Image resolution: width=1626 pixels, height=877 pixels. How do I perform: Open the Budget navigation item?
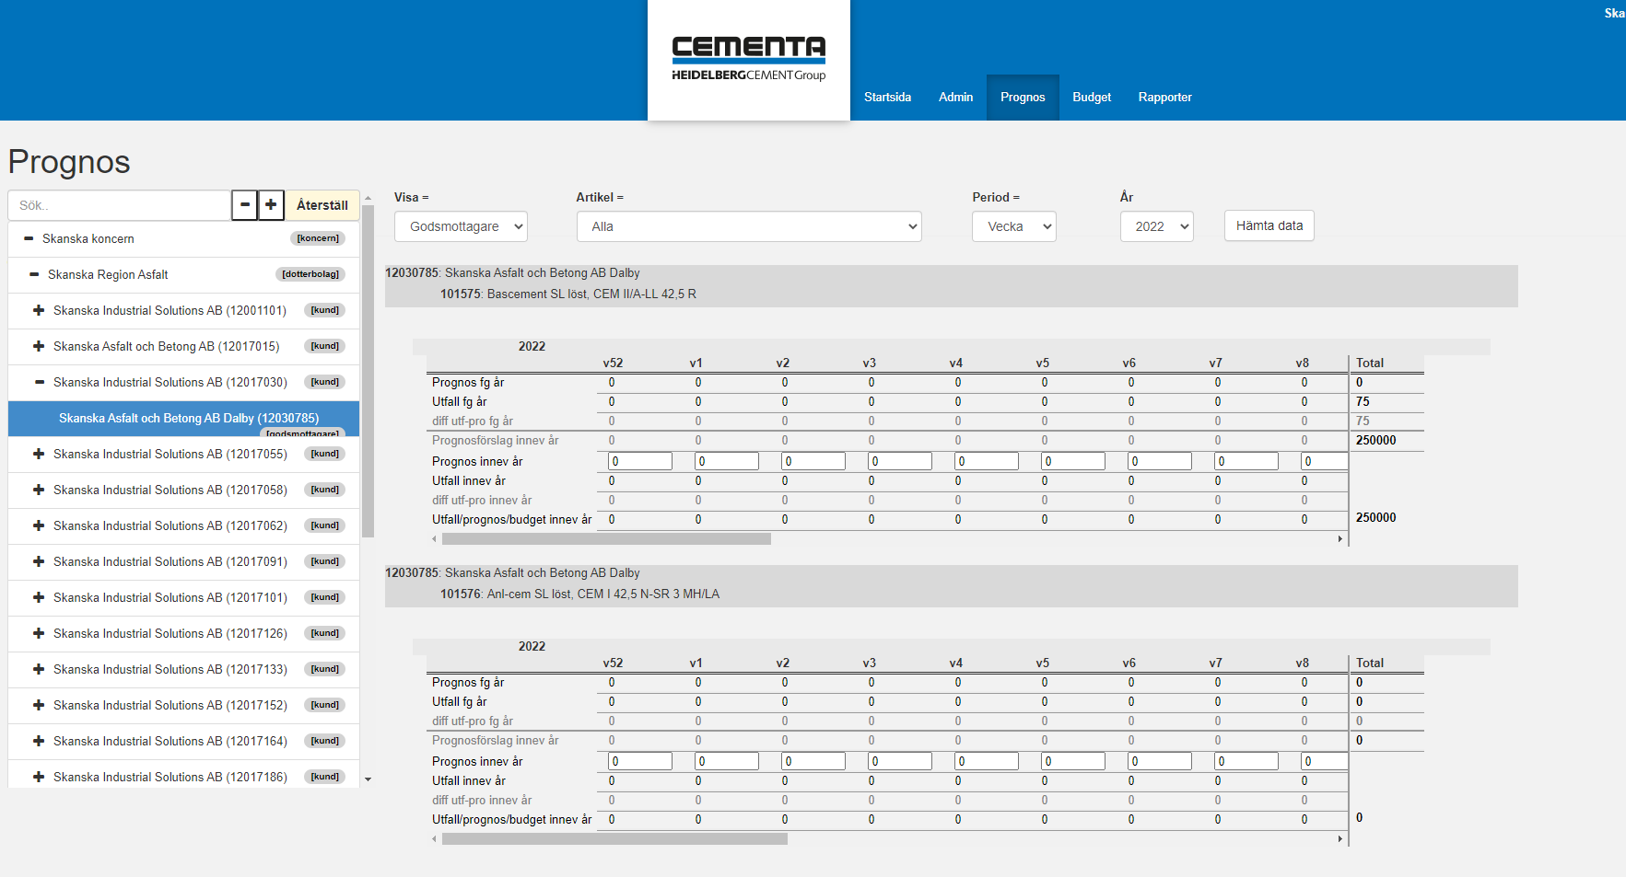point(1092,97)
